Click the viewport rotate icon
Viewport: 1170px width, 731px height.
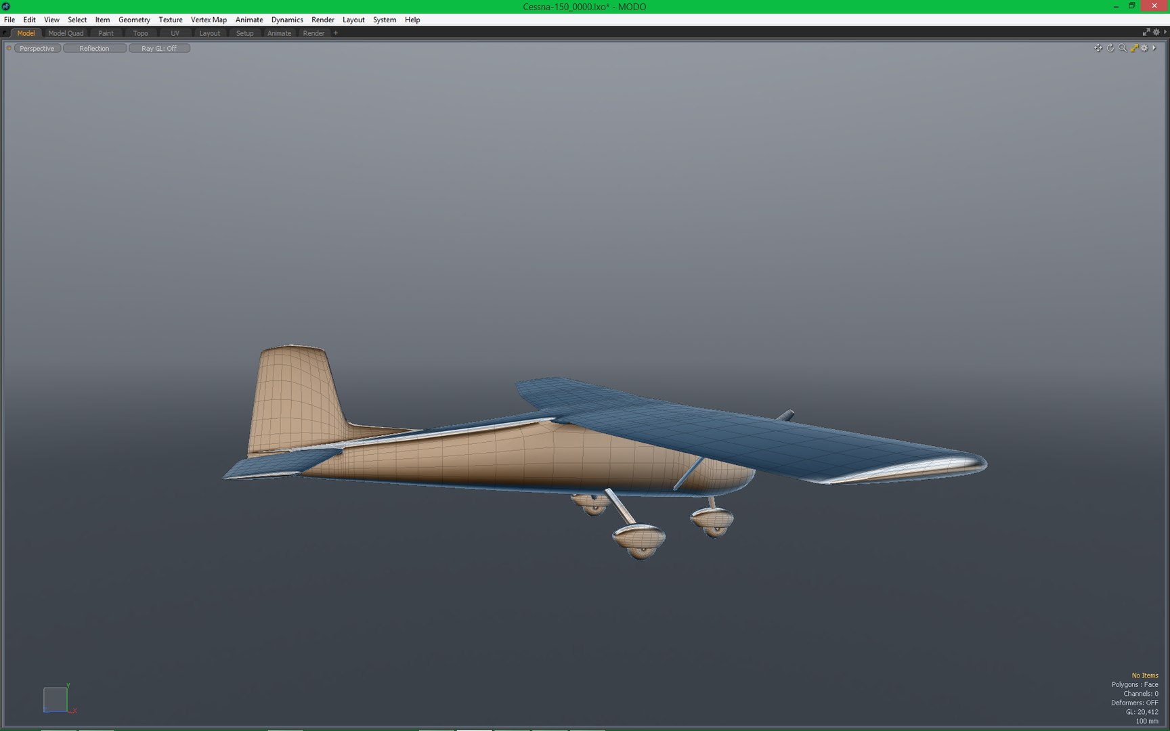(1110, 48)
